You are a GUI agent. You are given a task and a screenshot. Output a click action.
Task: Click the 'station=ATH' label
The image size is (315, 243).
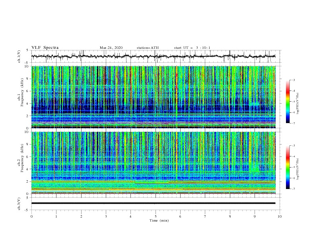coord(148,48)
